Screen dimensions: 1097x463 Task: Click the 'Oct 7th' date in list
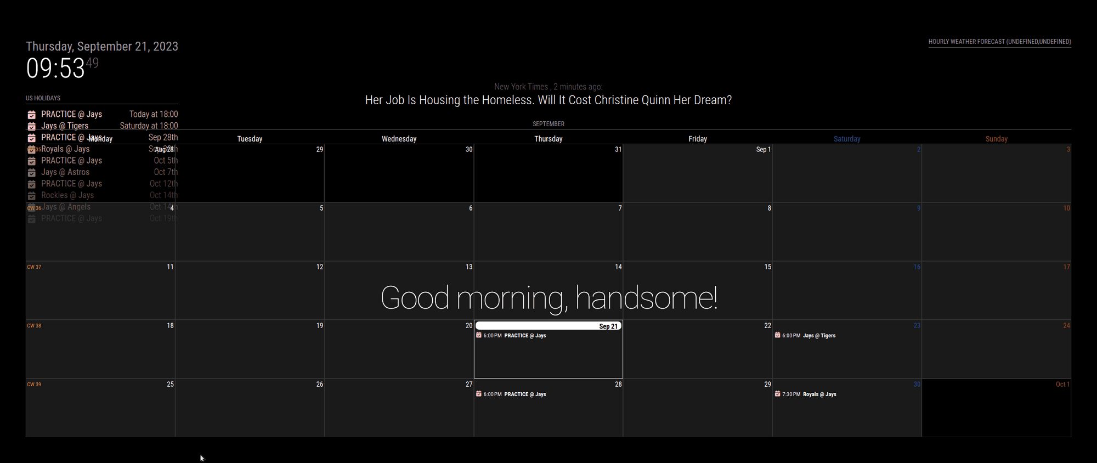[166, 172]
